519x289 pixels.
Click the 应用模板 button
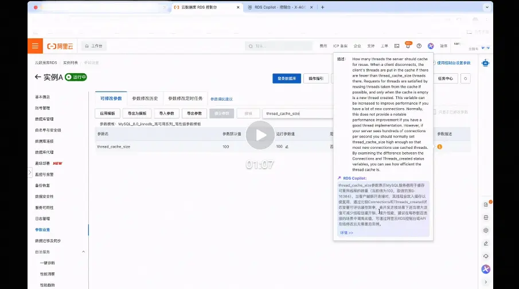tap(107, 113)
